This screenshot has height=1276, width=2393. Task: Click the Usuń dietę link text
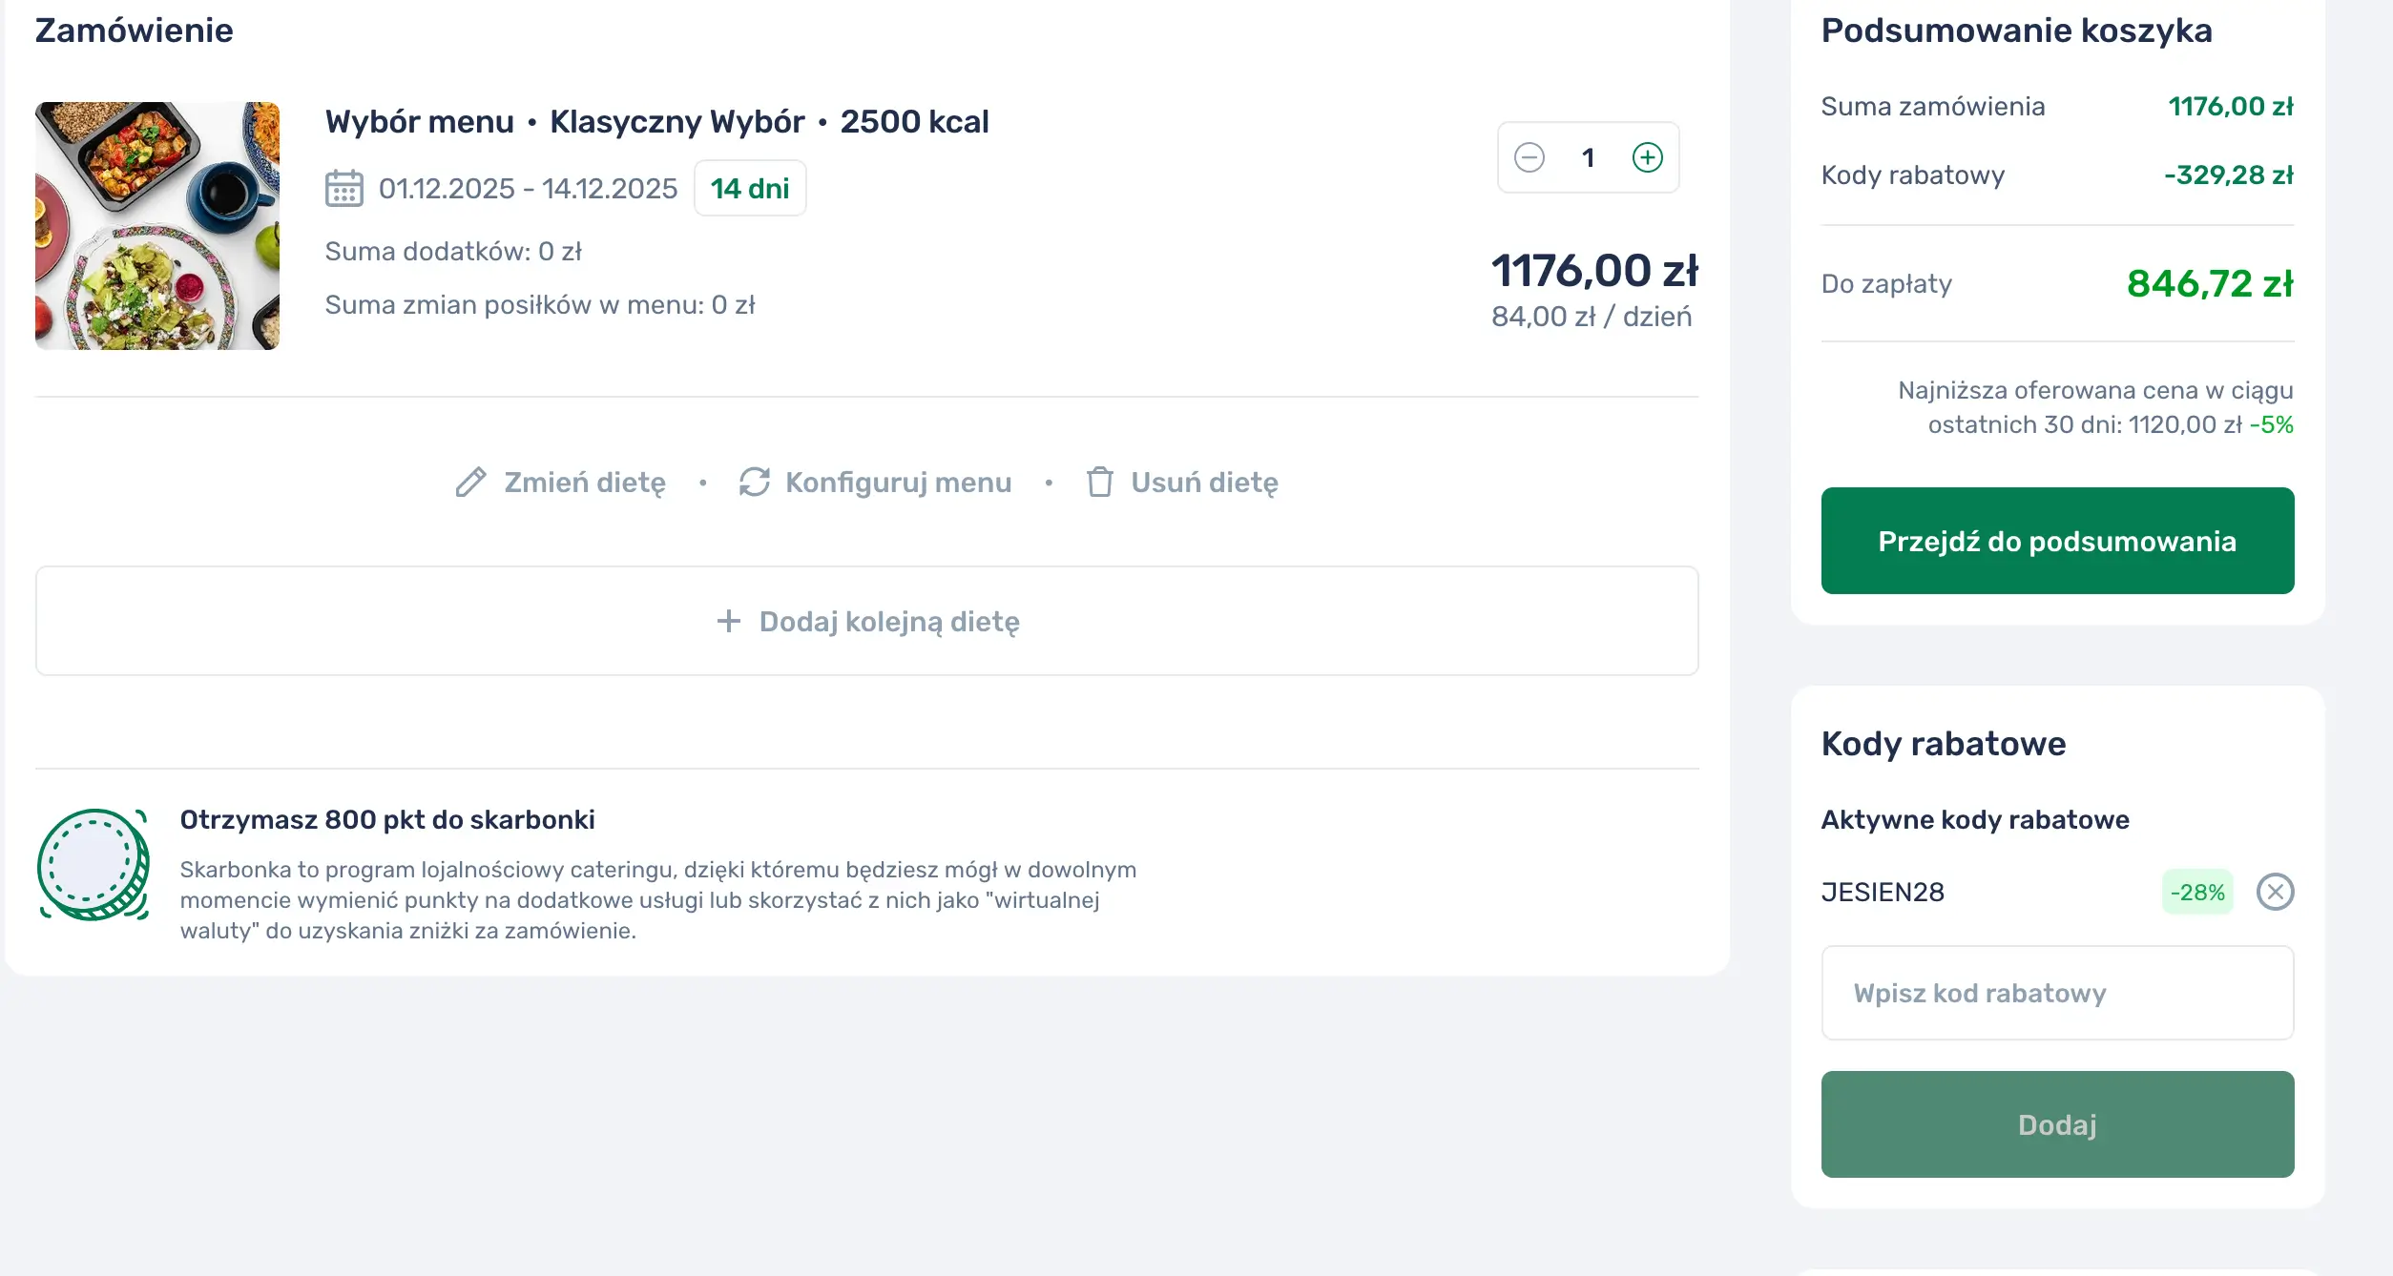coord(1204,483)
